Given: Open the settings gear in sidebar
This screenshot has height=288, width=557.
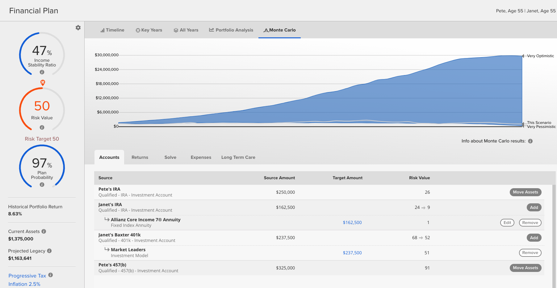Looking at the screenshot, I should pos(78,28).
